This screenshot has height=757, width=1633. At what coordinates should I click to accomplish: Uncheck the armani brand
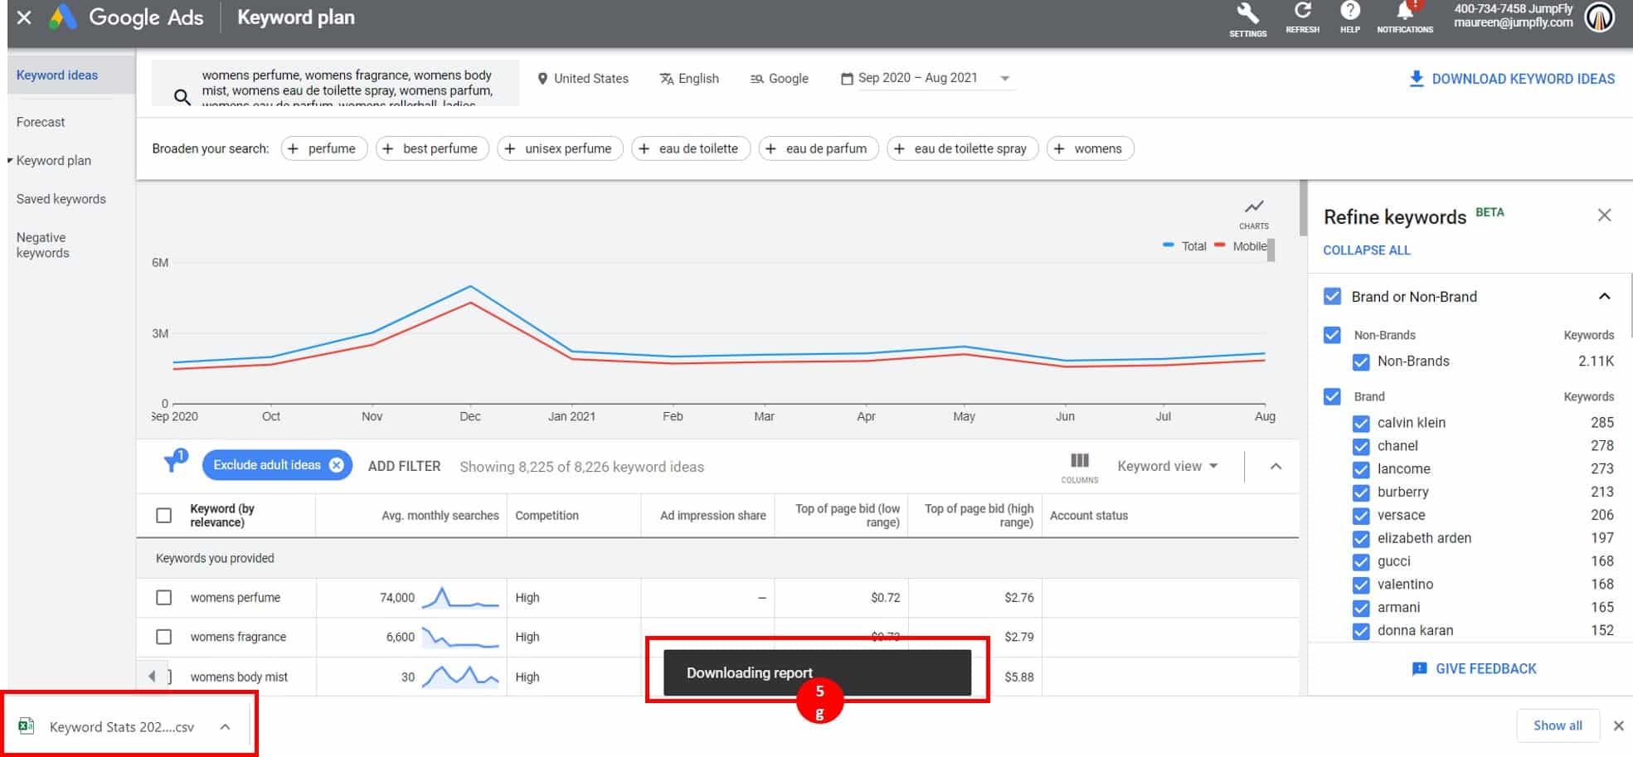point(1361,608)
